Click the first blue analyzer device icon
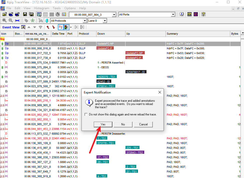 tap(11, 14)
